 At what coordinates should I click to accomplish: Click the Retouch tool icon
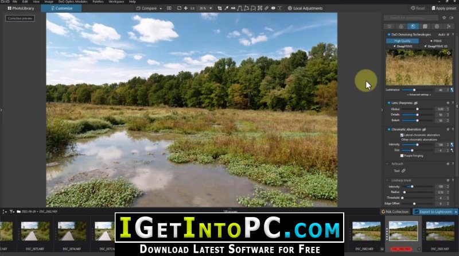point(403,170)
